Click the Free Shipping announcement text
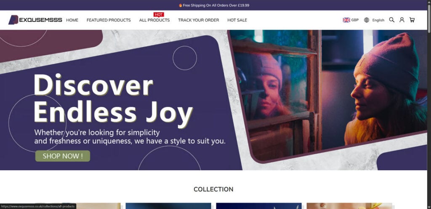This screenshot has width=431, height=209. click(x=216, y=5)
